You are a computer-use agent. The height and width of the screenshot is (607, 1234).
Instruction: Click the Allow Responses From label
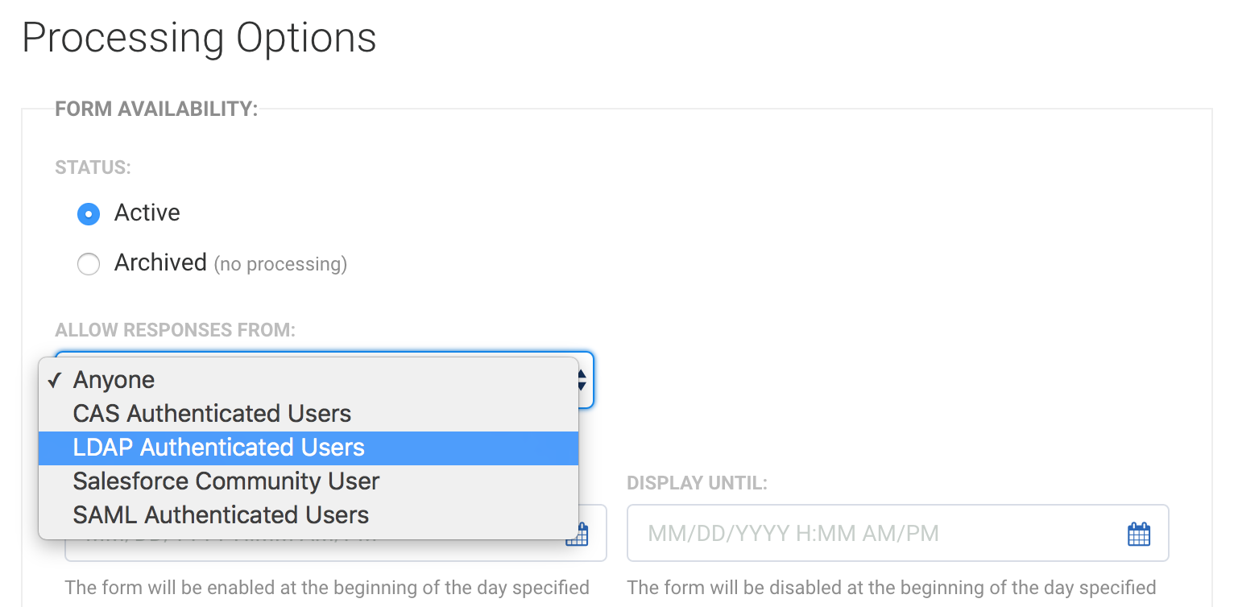pyautogui.click(x=176, y=330)
